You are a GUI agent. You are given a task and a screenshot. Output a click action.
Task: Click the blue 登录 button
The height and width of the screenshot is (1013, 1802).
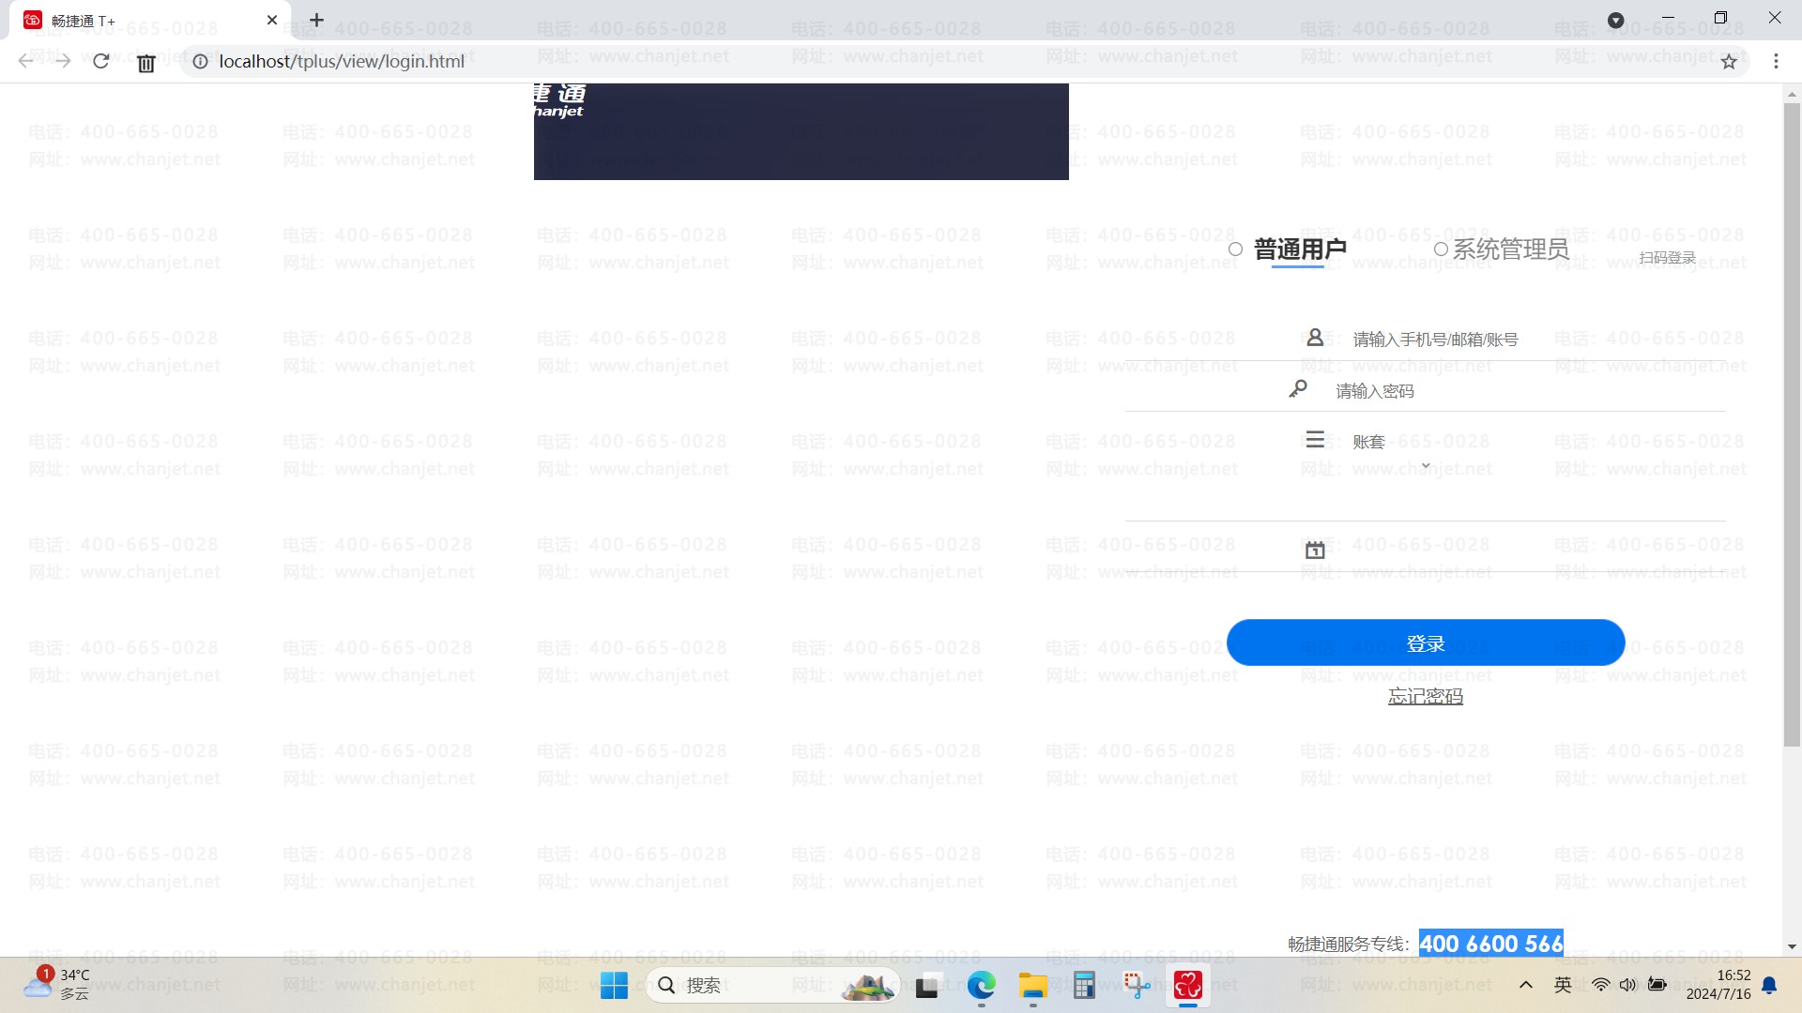[x=1425, y=643]
